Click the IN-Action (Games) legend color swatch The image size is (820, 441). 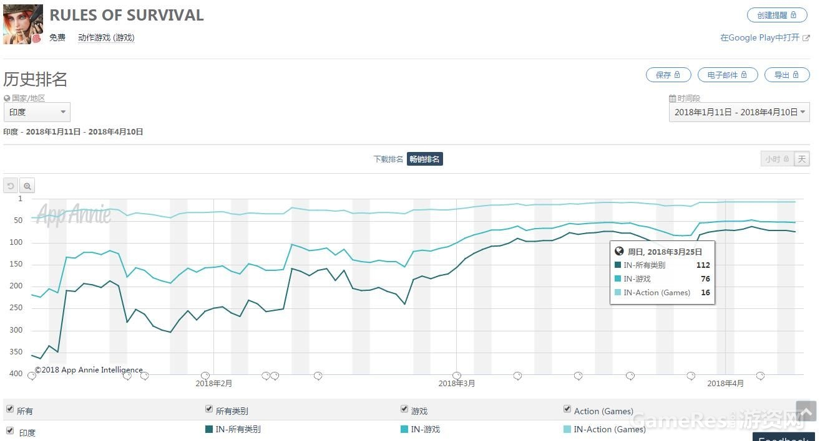tap(567, 429)
